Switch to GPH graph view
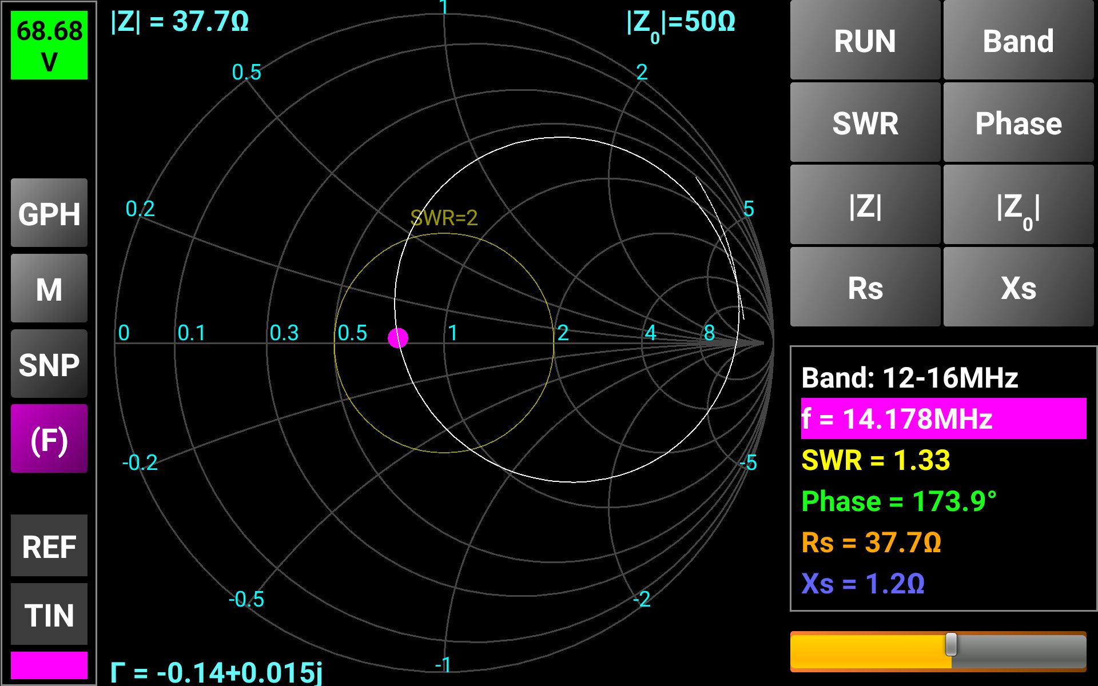Viewport: 1098px width, 686px height. pos(49,213)
